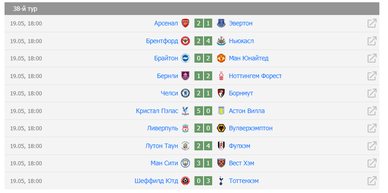
Task: Select the 38-й тур header bar
Action: [192, 9]
